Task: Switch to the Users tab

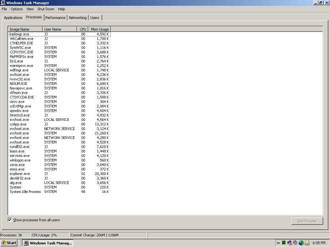Action: (x=95, y=18)
